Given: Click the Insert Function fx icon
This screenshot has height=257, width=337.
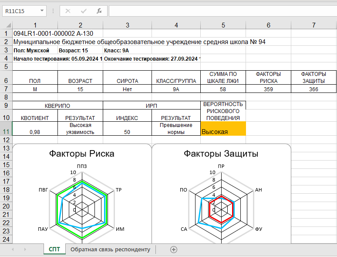Looking at the screenshot, I should pyautogui.click(x=99, y=11).
